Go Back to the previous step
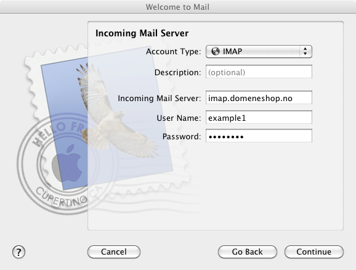The width and height of the screenshot is (356, 270). coord(248,252)
